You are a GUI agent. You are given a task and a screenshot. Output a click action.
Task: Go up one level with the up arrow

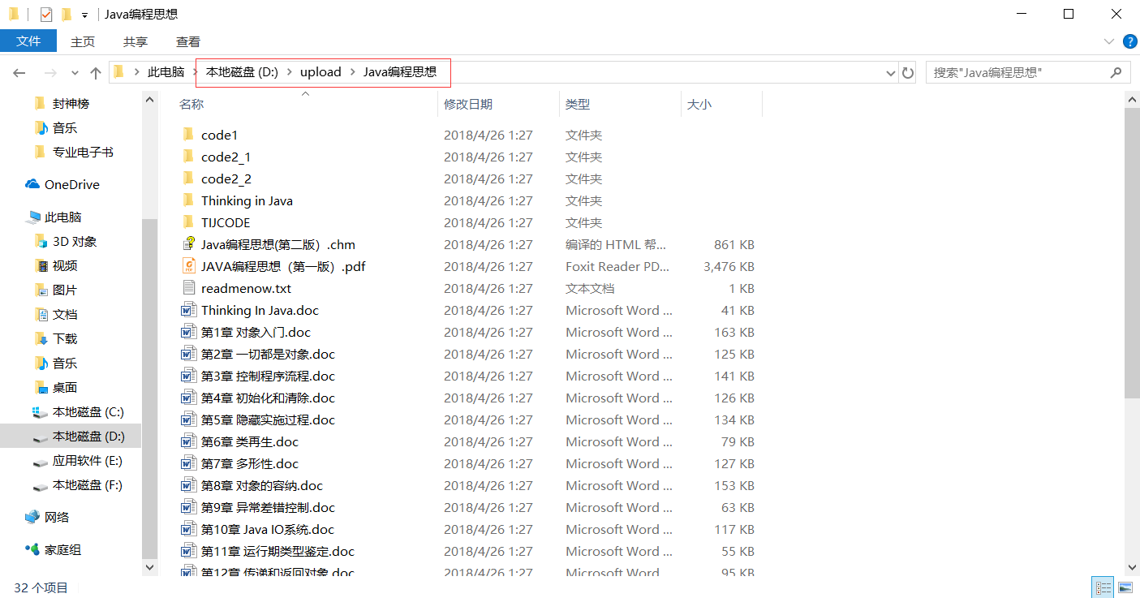click(x=96, y=72)
